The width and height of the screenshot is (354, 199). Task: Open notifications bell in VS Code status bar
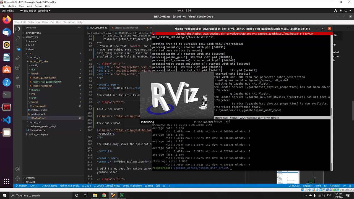click(350, 186)
